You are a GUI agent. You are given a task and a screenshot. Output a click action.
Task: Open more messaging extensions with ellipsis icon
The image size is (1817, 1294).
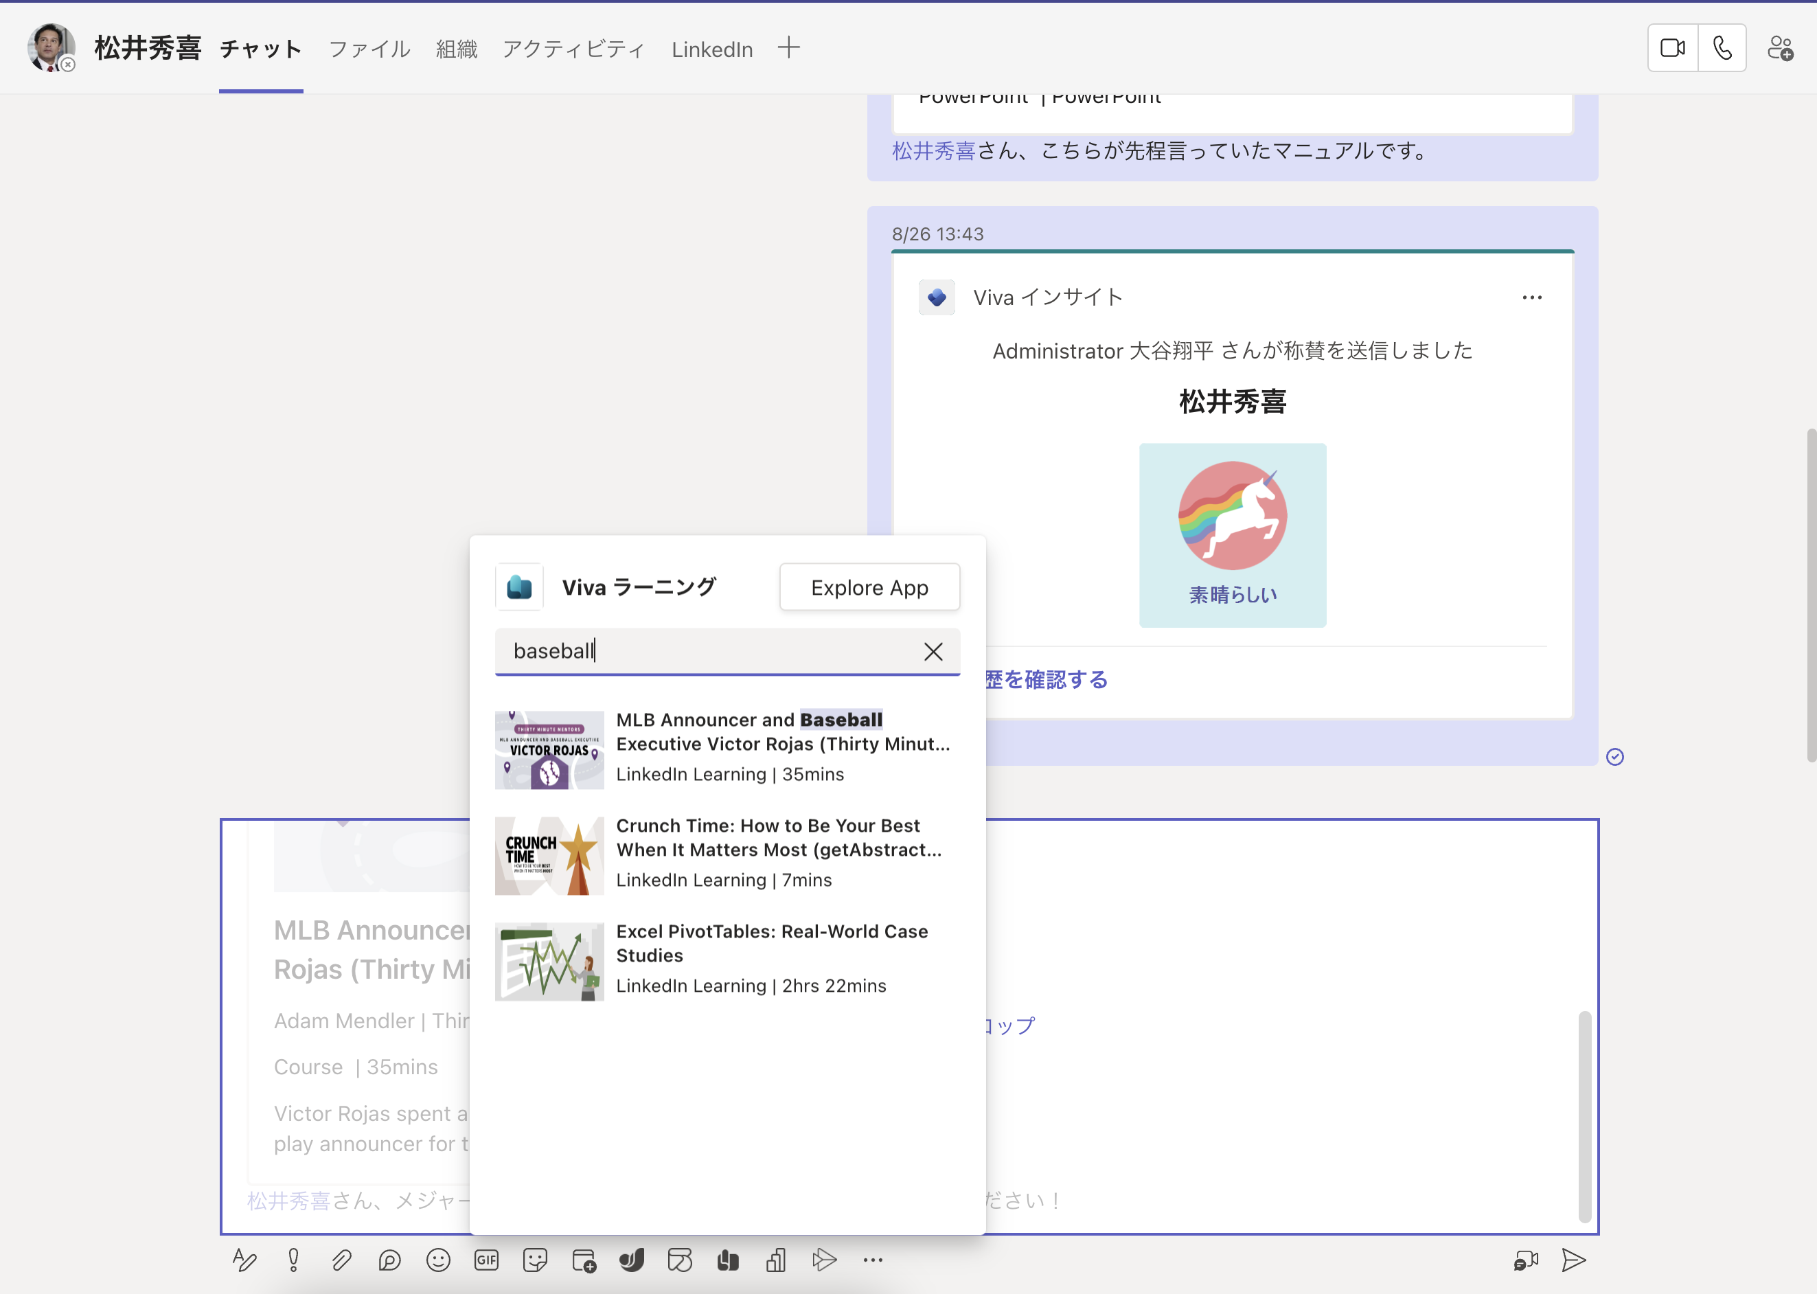[x=872, y=1260]
